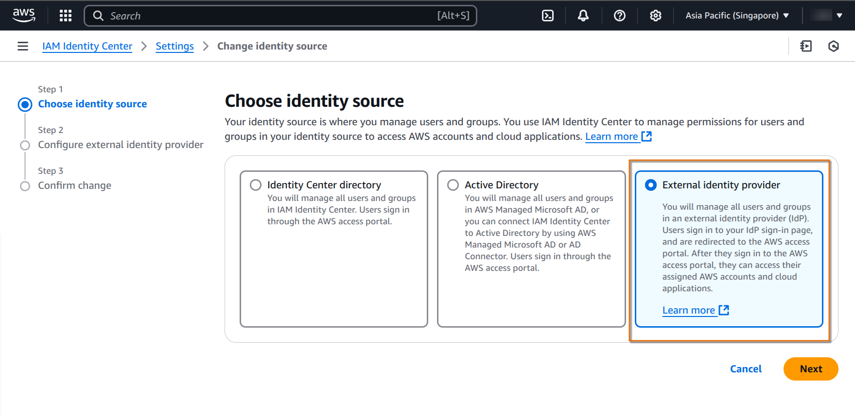
Task: Click the hexagon icon at far right
Action: point(834,46)
